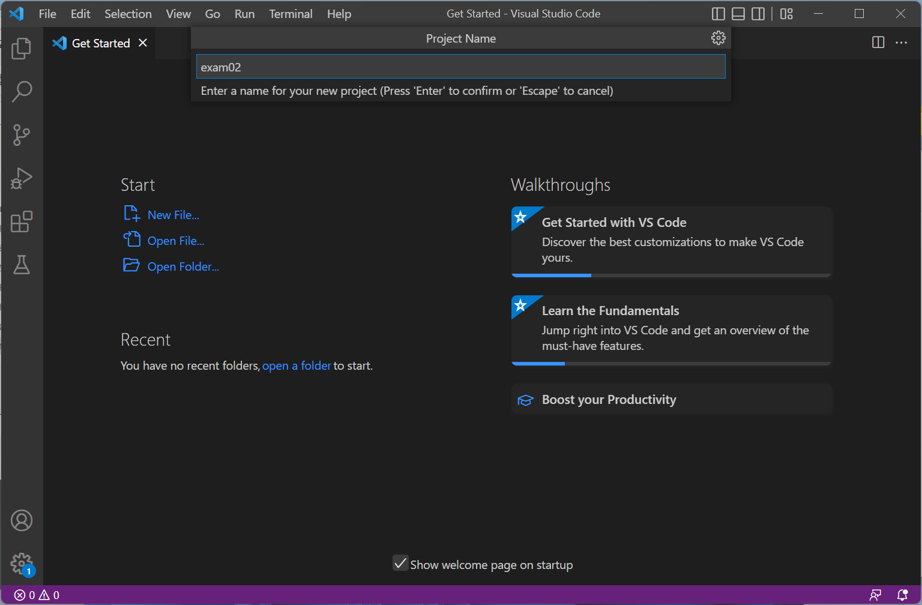
Task: Click the feedback icon in status bar
Action: (x=875, y=595)
